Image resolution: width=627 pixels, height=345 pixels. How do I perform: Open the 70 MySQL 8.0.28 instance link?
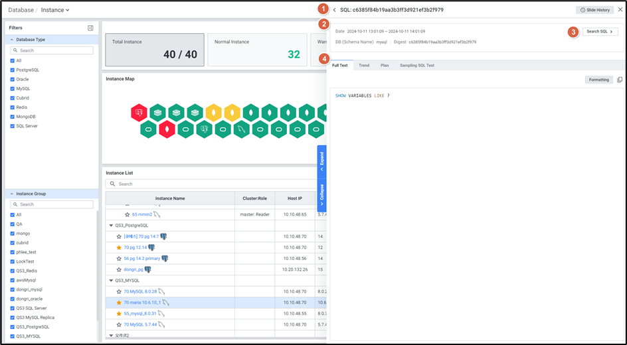click(140, 291)
